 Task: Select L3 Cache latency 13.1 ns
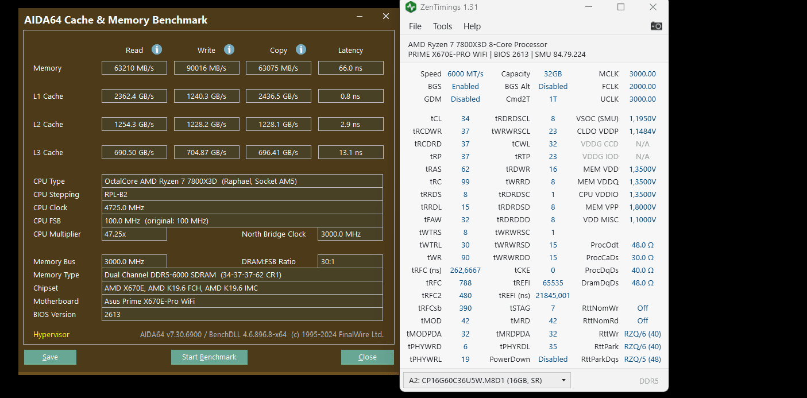click(x=350, y=152)
